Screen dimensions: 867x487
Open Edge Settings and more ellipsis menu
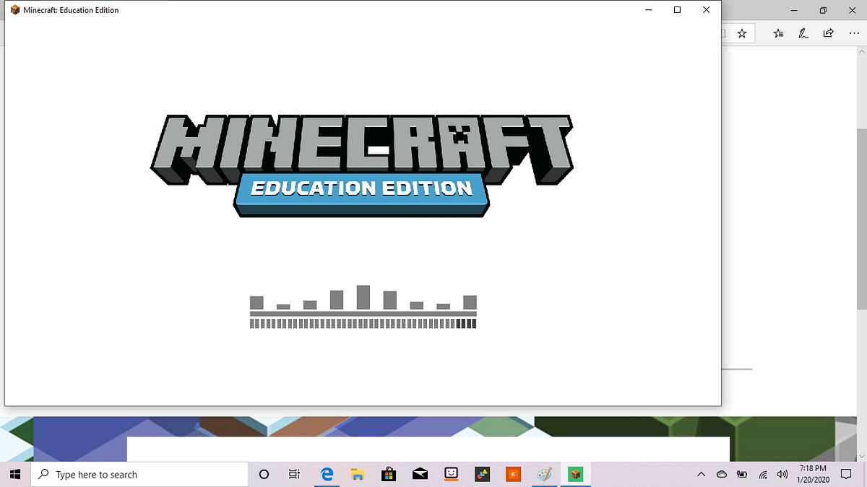pos(854,33)
